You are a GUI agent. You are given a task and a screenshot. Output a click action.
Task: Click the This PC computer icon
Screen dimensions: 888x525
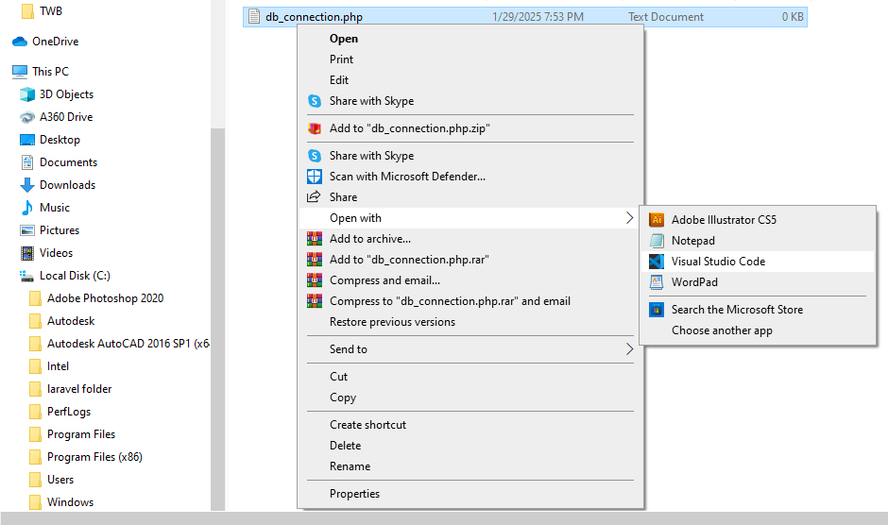point(20,72)
